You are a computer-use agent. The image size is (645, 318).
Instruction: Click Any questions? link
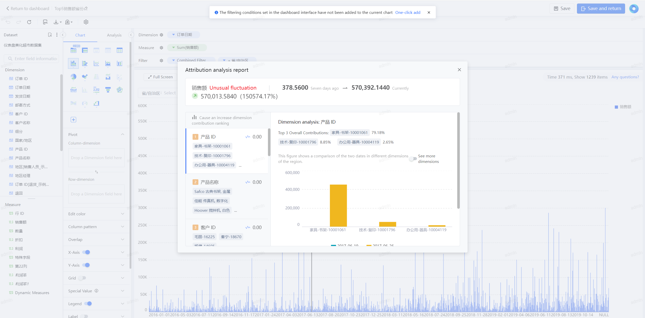pos(625,77)
